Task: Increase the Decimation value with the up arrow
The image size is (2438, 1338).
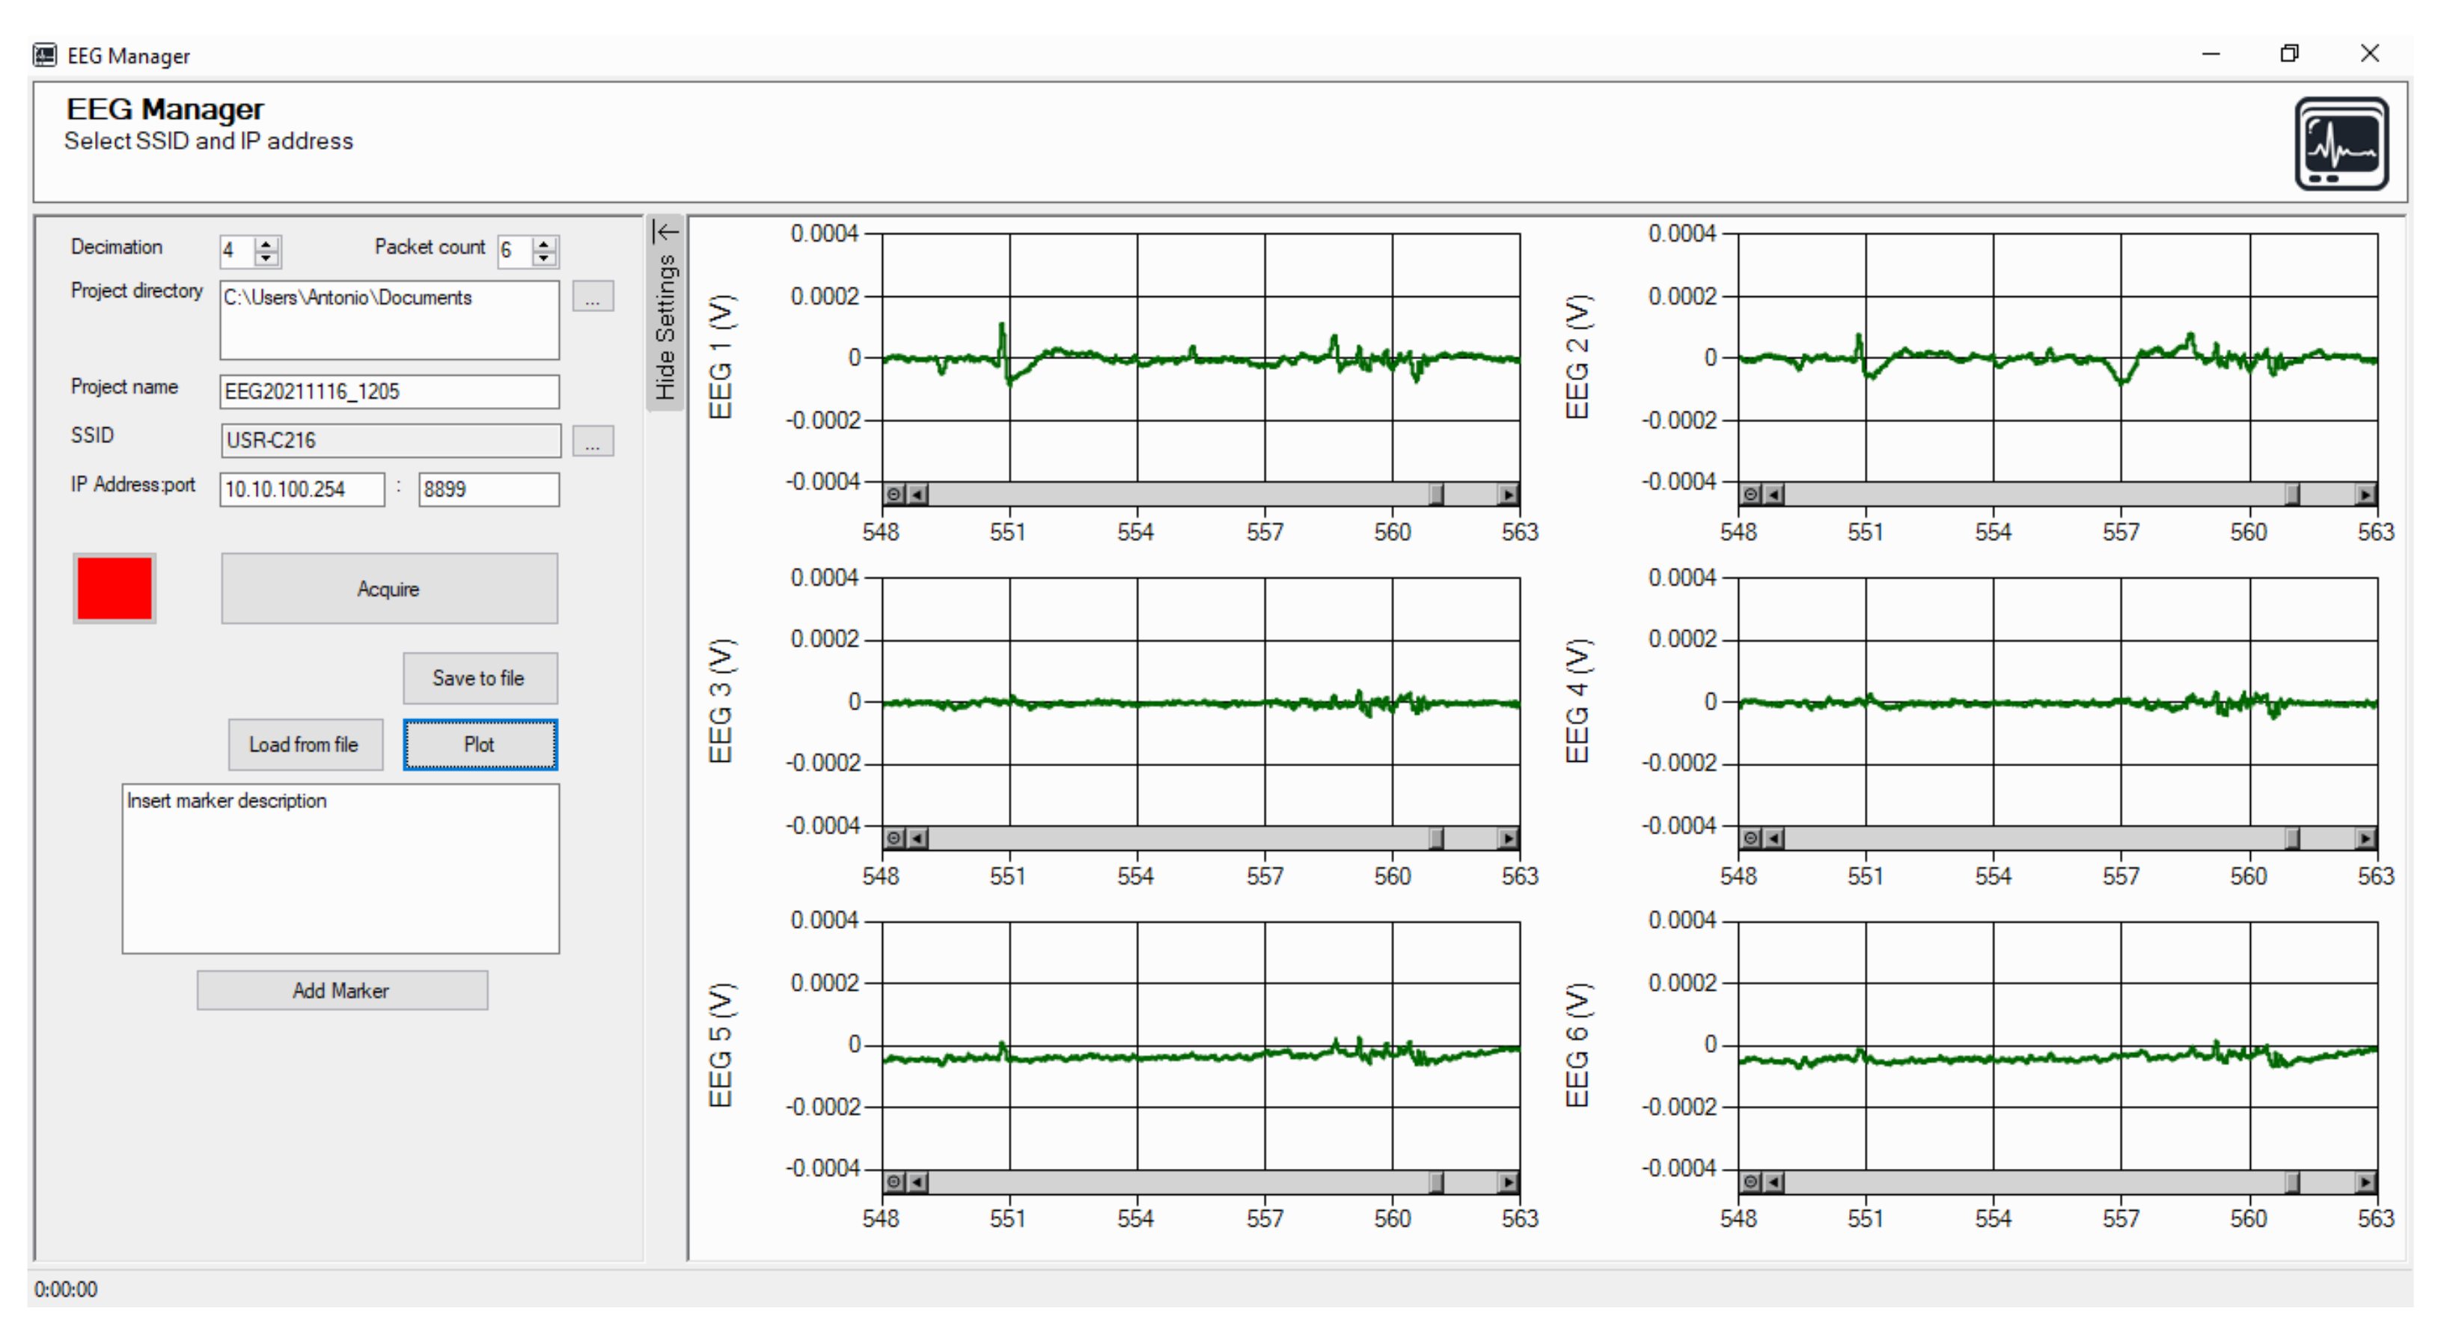Action: pos(267,243)
